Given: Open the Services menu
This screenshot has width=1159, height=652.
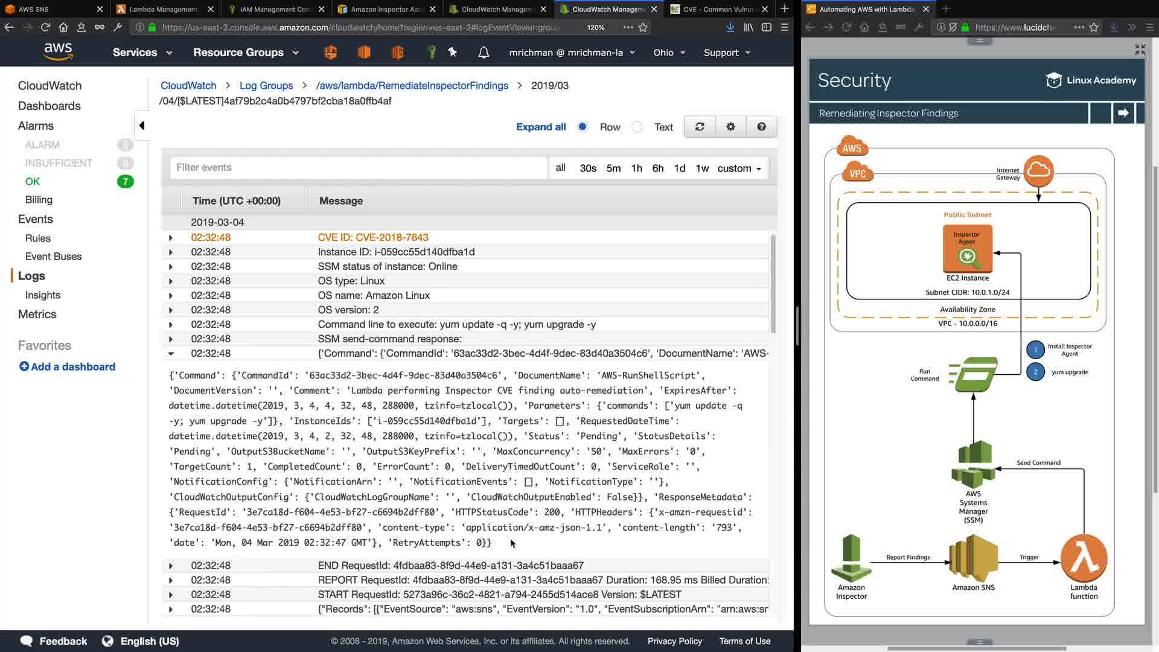Looking at the screenshot, I should pos(142,53).
